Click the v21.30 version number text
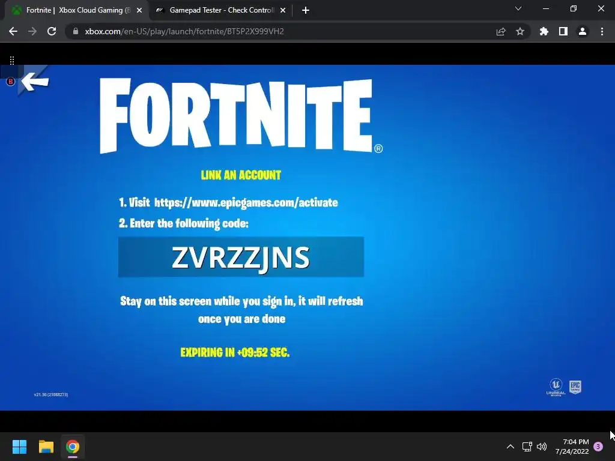The height and width of the screenshot is (461, 615). [x=51, y=395]
